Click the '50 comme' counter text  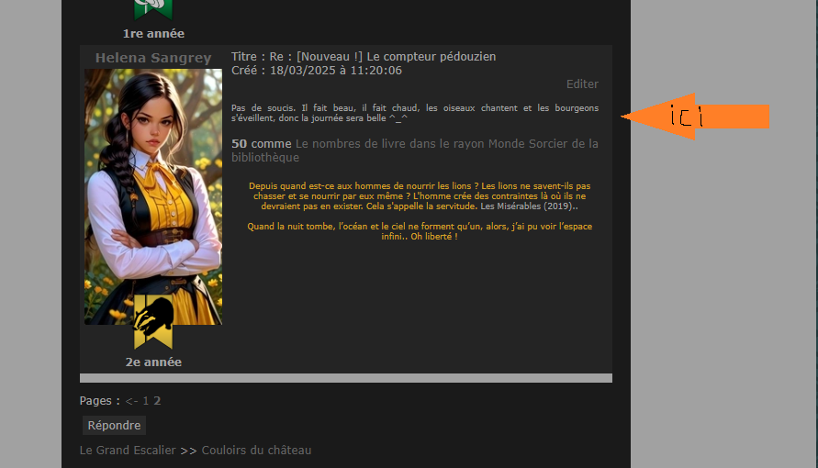pos(262,144)
